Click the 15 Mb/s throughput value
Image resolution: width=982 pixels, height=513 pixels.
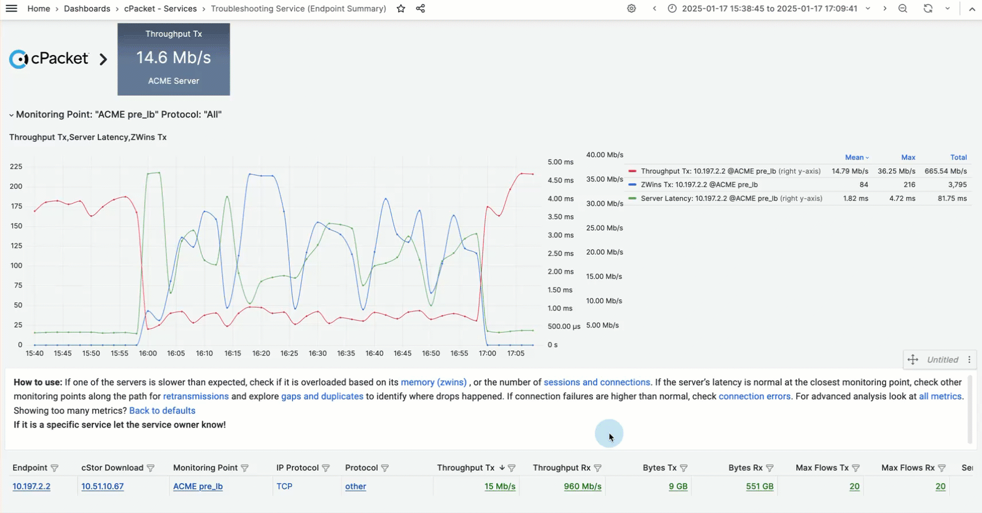(x=500, y=487)
